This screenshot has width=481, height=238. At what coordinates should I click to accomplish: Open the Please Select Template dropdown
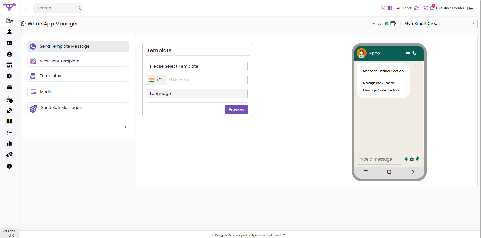click(197, 66)
